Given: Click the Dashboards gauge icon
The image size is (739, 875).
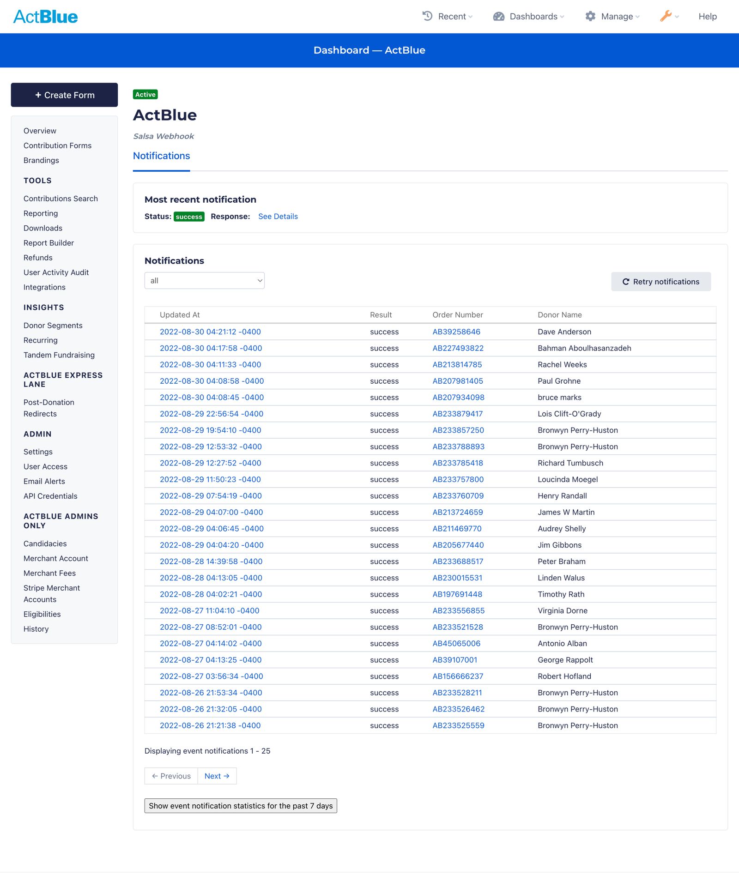Looking at the screenshot, I should coord(499,16).
